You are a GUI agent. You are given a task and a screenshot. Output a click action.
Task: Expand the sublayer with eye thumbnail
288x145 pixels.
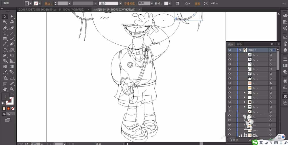coord(245,102)
